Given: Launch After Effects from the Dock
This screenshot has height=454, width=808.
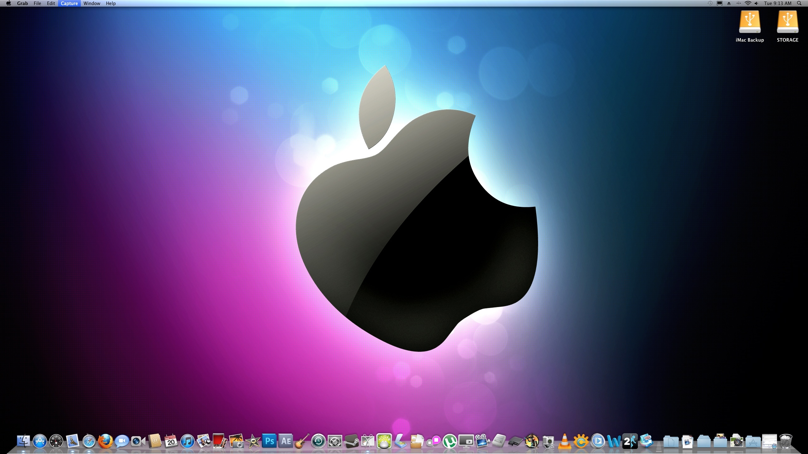Looking at the screenshot, I should pyautogui.click(x=286, y=441).
